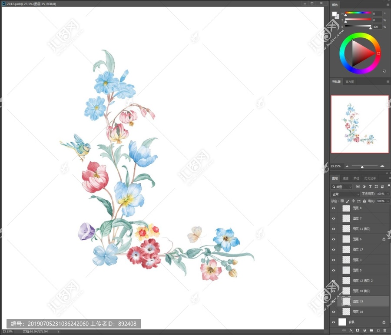Hide layer 图层 7

point(334,218)
